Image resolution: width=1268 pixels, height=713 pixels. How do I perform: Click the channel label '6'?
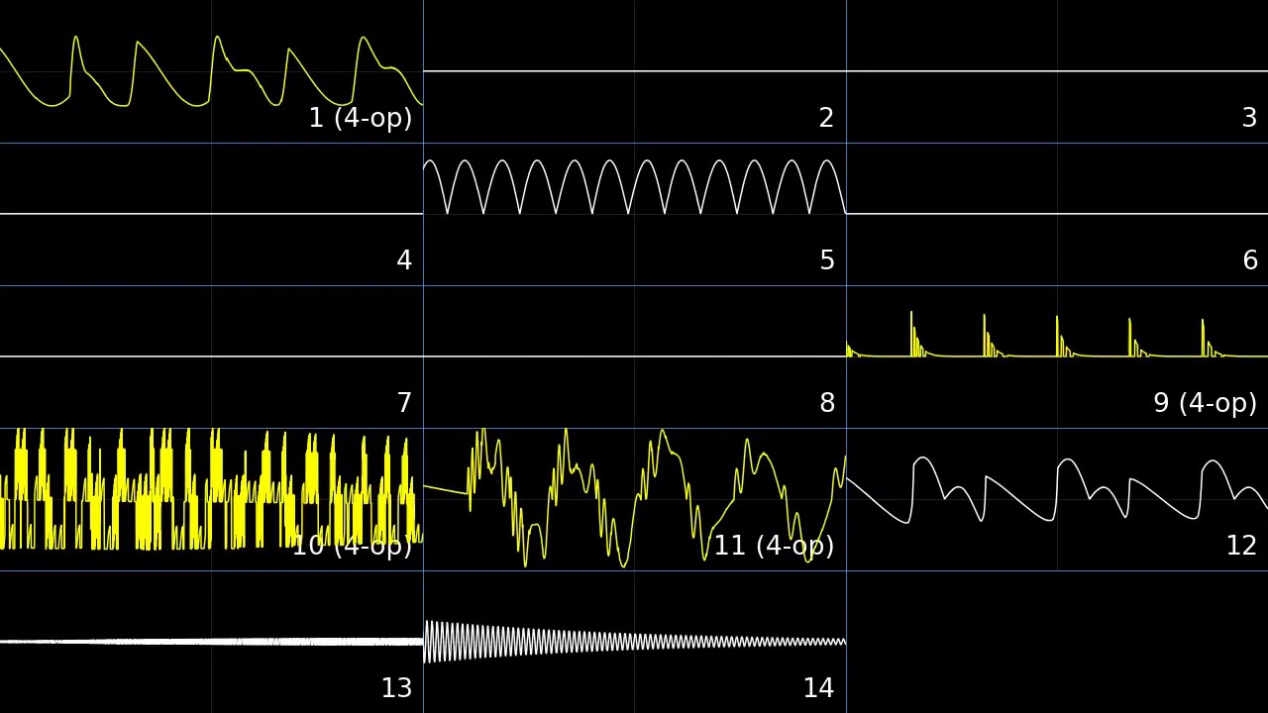click(x=1249, y=261)
